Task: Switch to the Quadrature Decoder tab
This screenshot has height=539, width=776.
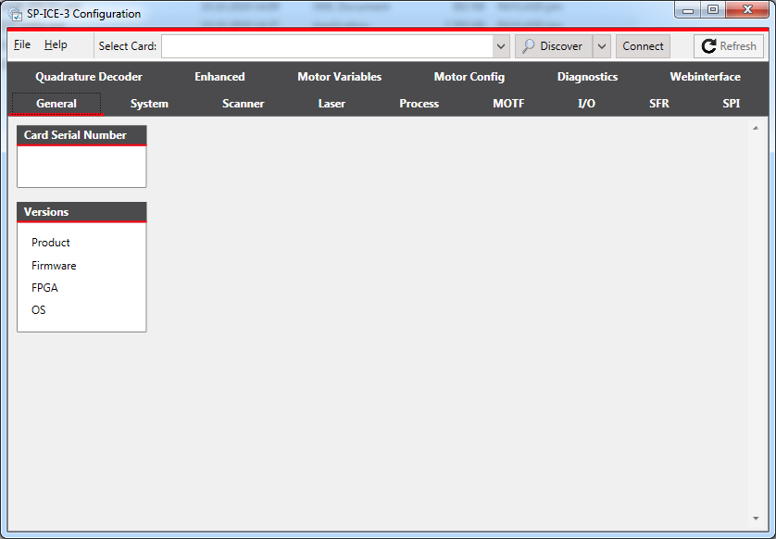Action: 89,77
